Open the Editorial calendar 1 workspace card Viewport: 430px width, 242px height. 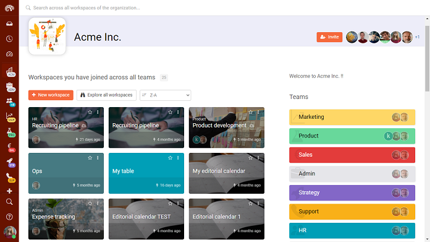click(227, 219)
